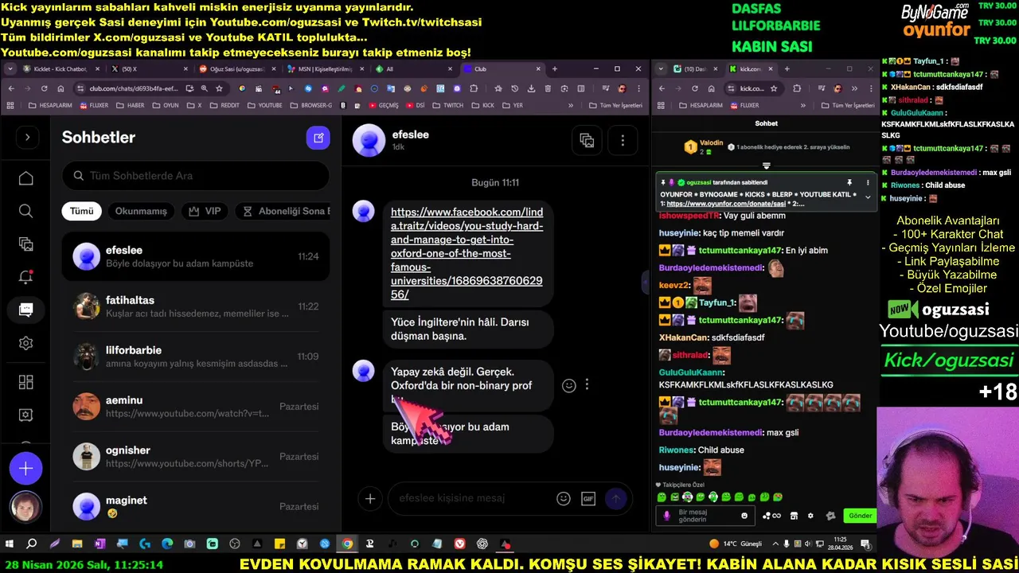Bookmark club.com page with star icon

tap(219, 88)
